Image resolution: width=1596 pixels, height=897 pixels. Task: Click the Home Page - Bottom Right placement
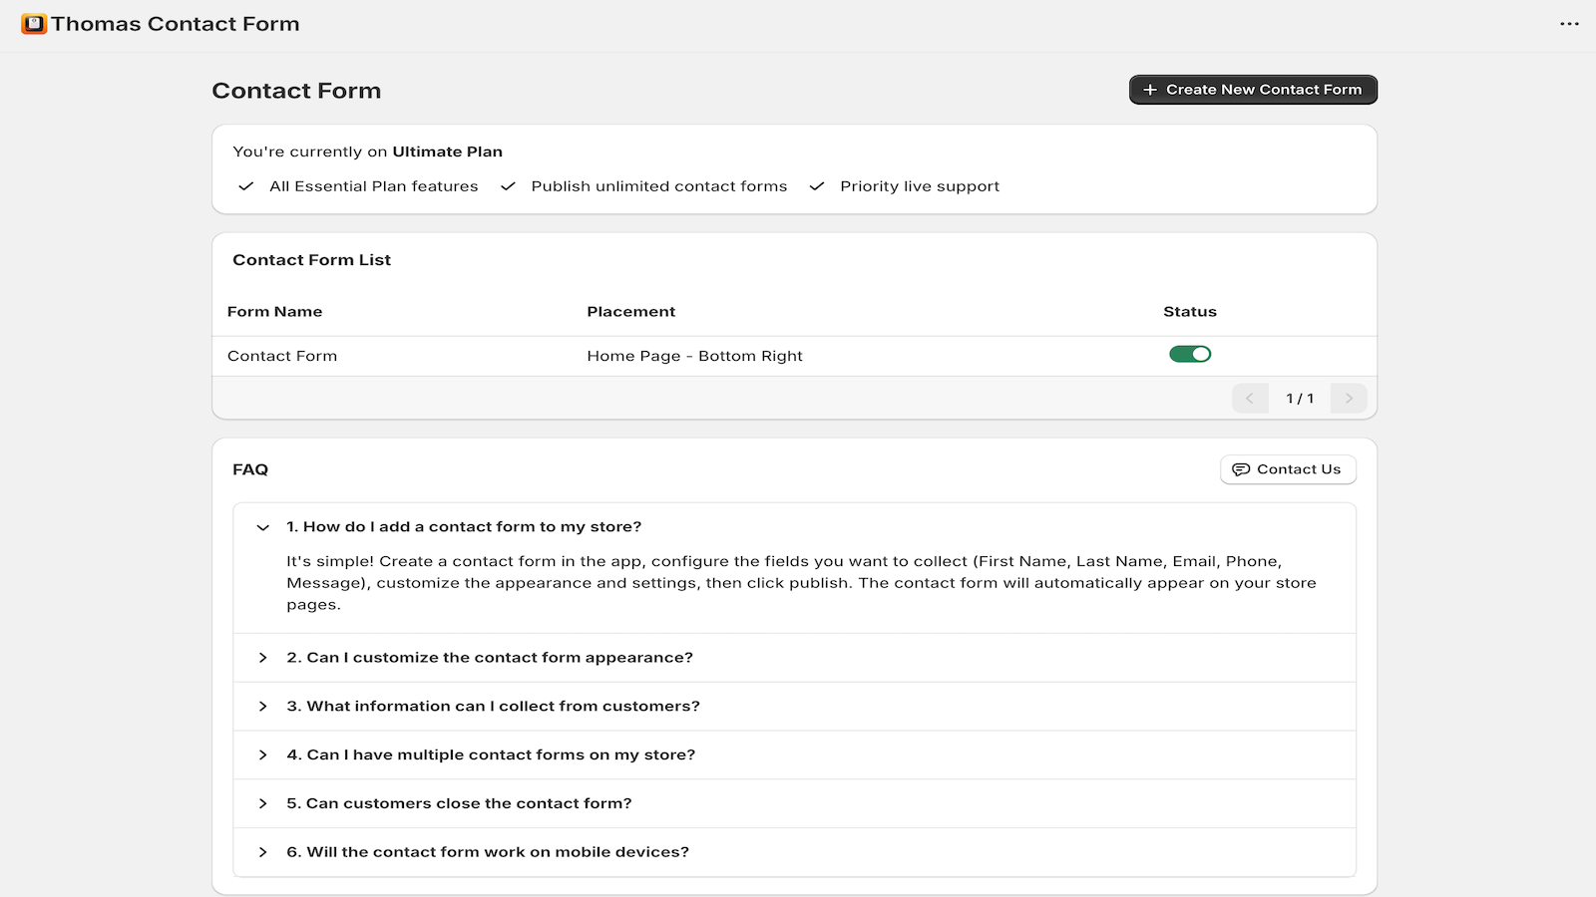694,356
